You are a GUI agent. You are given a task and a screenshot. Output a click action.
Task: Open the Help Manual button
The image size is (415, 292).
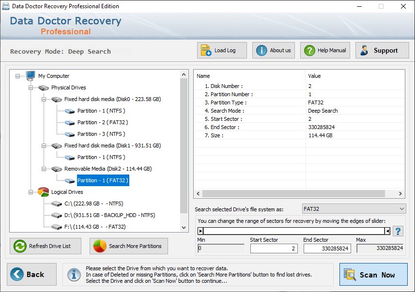coord(325,50)
